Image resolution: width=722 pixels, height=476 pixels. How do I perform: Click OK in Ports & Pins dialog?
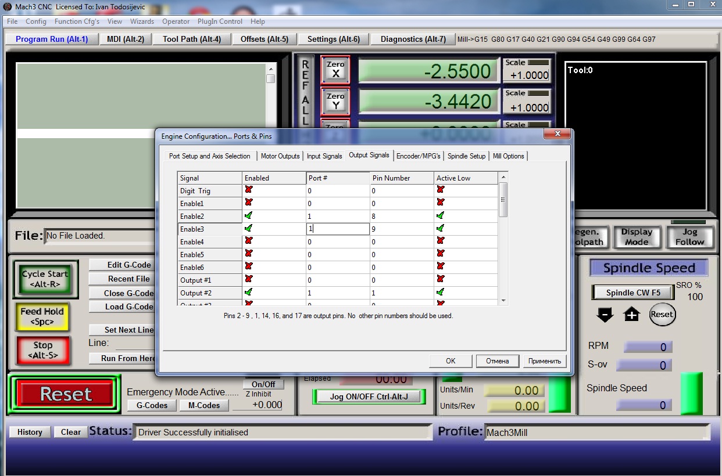click(x=451, y=360)
